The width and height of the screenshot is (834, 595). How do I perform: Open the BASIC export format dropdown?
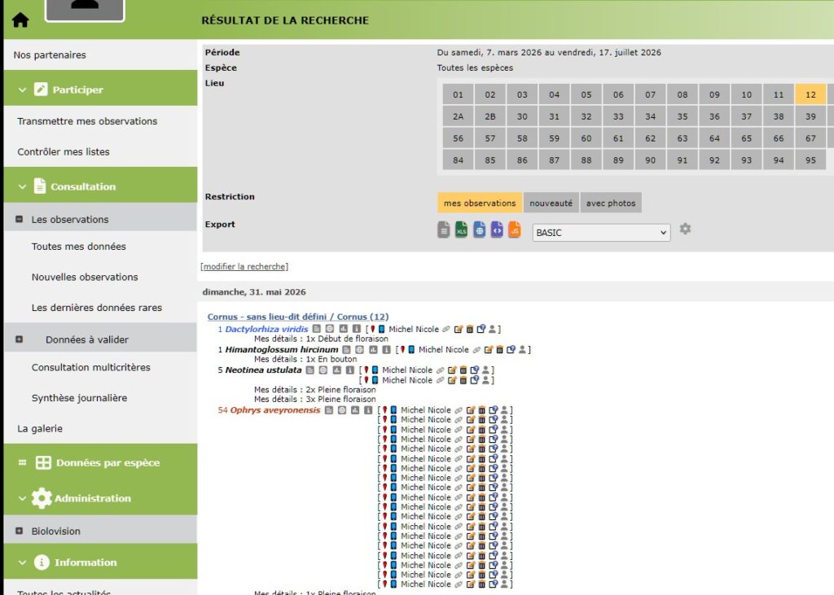601,232
